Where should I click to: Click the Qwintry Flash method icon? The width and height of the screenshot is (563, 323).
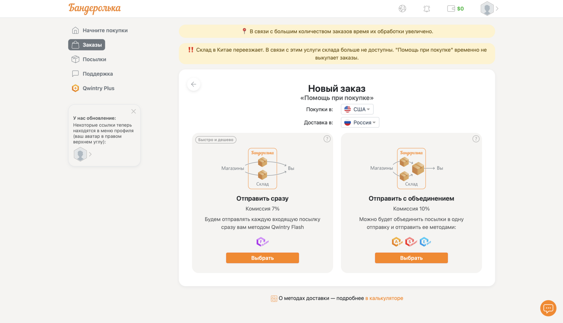click(x=262, y=242)
